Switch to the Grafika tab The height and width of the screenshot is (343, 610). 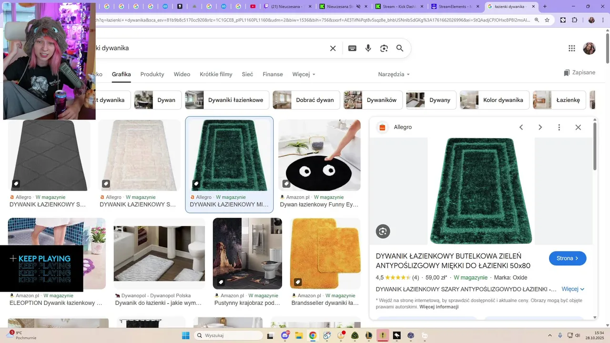(x=122, y=74)
